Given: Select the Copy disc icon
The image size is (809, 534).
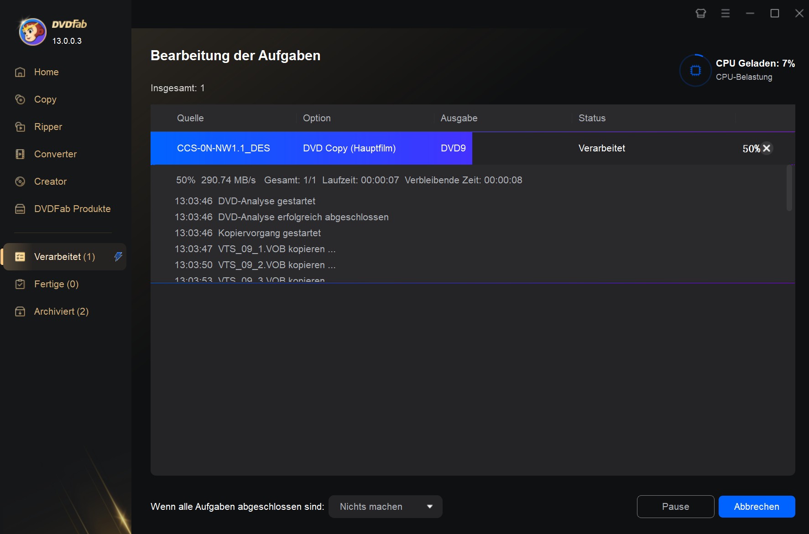Looking at the screenshot, I should point(20,99).
